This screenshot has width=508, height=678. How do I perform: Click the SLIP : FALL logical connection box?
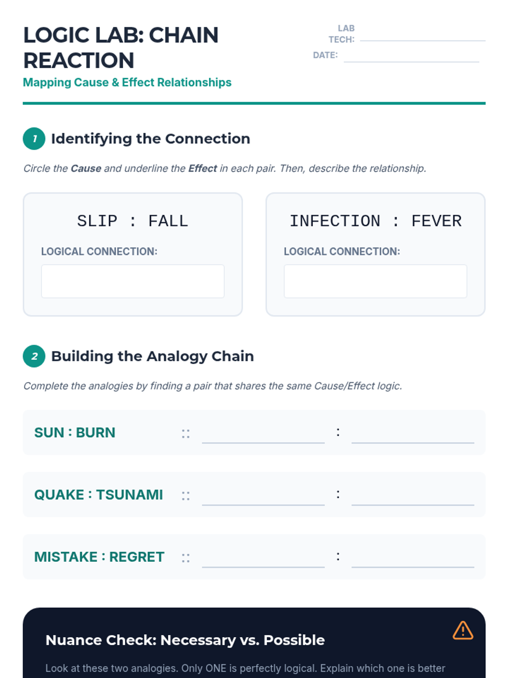click(x=133, y=281)
